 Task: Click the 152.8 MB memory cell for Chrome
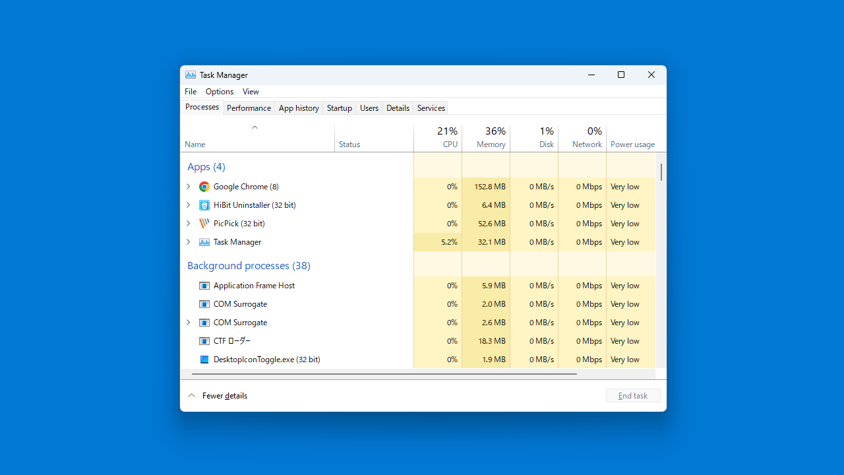pyautogui.click(x=486, y=187)
